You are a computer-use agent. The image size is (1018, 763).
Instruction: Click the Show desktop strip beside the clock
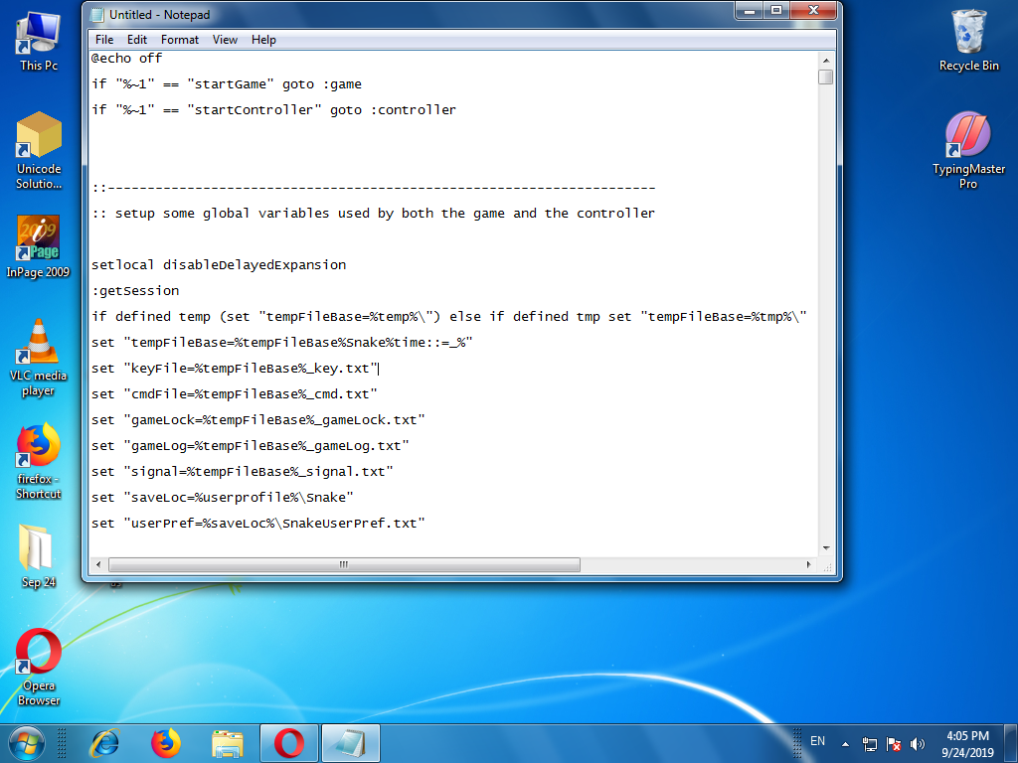coord(1013,744)
